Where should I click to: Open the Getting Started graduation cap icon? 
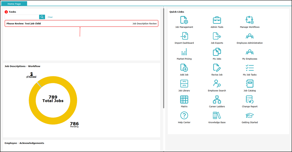[x=249, y=115]
